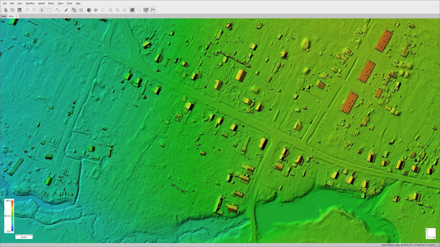Expand the rectangle selection tool dropdown arrow
This screenshot has height=247, width=440.
pyautogui.click(x=53, y=10)
